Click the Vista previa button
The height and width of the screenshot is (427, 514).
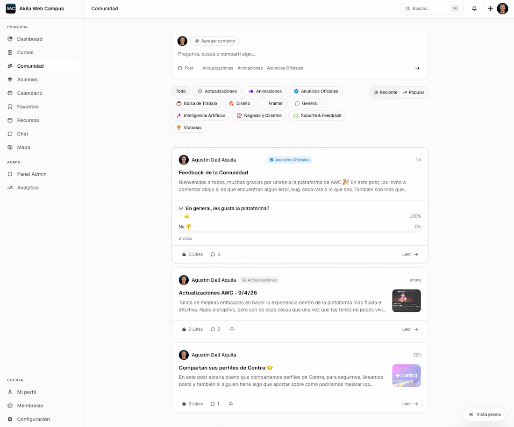pyautogui.click(x=485, y=414)
